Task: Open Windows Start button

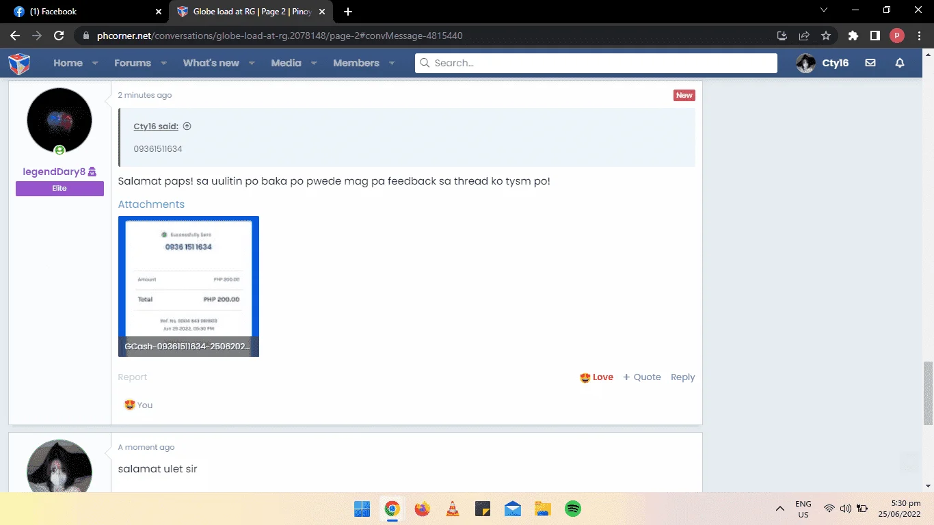Action: [362, 509]
